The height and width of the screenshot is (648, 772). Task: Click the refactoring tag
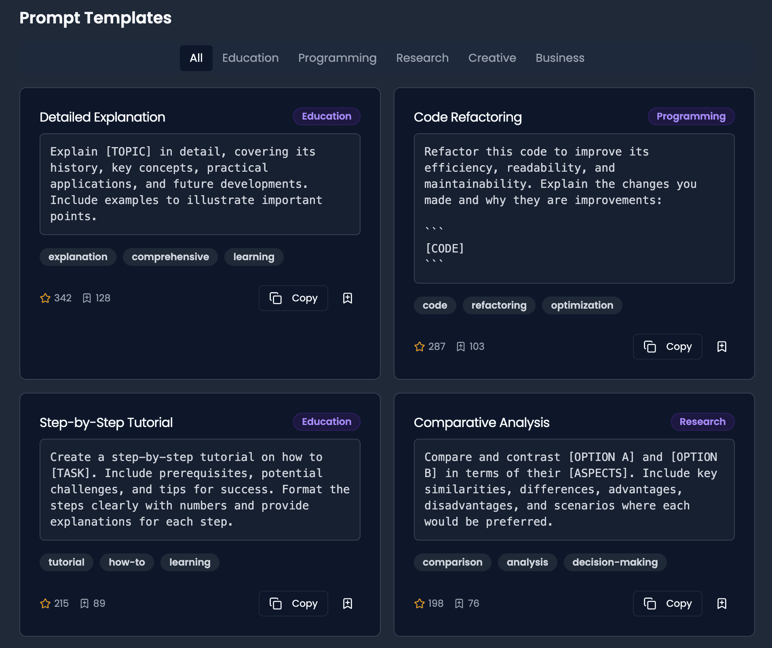click(499, 305)
